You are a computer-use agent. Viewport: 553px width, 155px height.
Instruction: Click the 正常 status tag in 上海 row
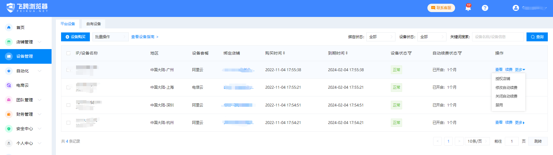(396, 87)
